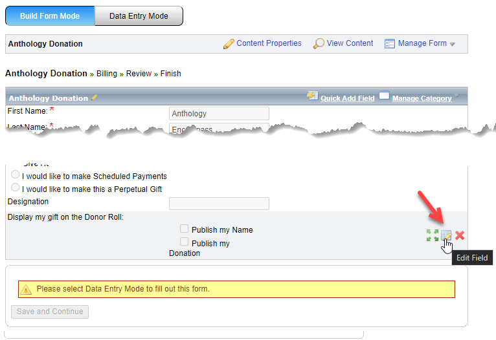The height and width of the screenshot is (340, 496).
Task: Click pencil icon beside Anthology Donation header
Action: click(95, 98)
